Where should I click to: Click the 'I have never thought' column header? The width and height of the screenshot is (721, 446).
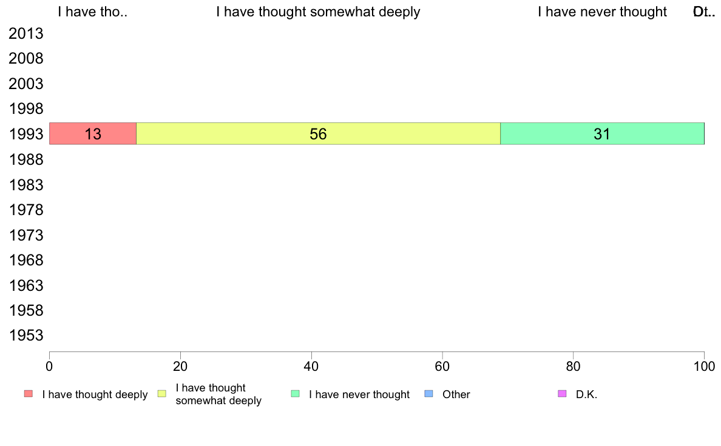point(602,12)
